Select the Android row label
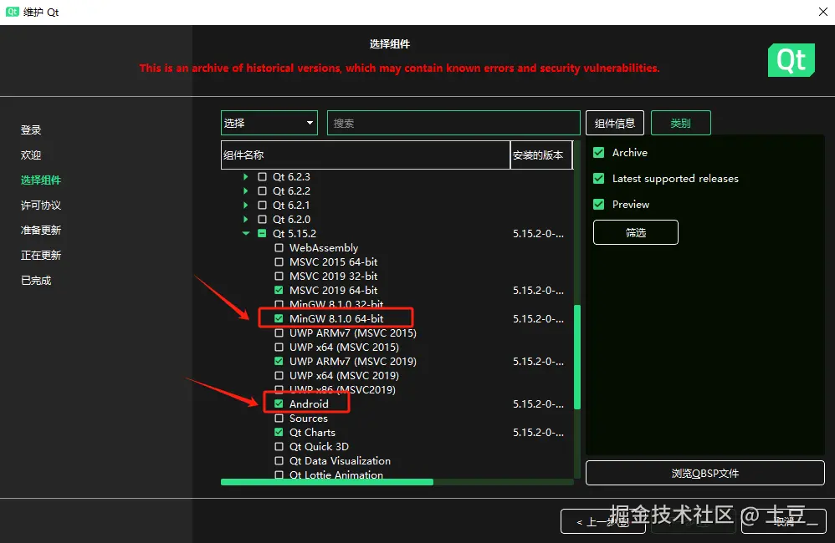Viewport: 835px width, 543px height. point(309,403)
